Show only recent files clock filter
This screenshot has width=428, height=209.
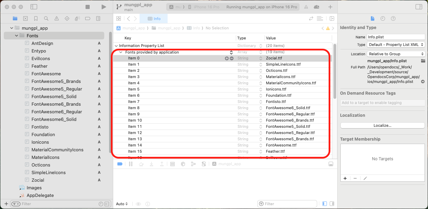(101, 204)
